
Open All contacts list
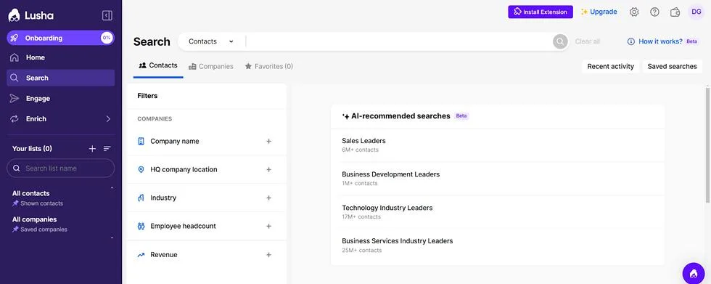[30, 193]
